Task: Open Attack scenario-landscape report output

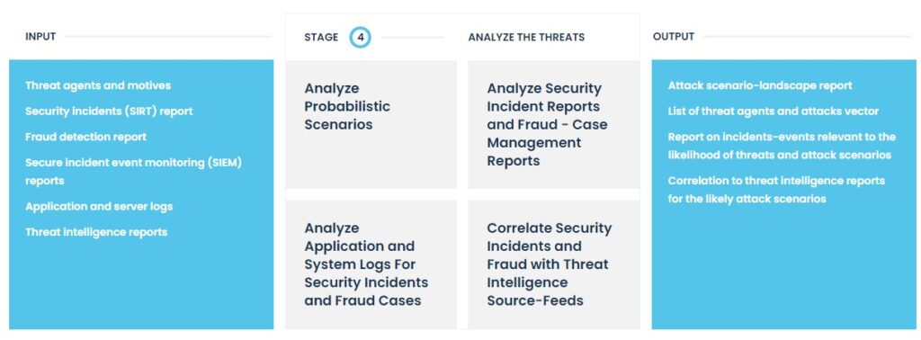Action: [x=759, y=85]
